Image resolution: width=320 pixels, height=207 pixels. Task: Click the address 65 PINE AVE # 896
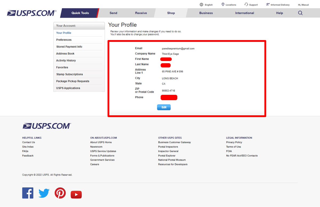click(173, 72)
